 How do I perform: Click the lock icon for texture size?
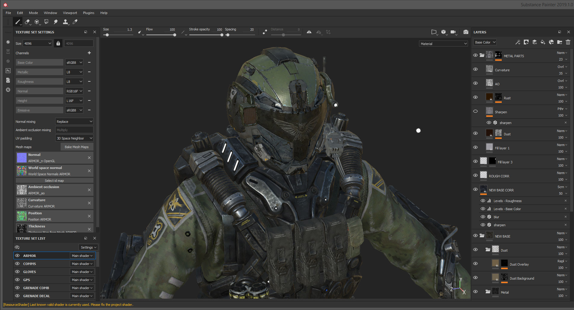click(x=58, y=44)
